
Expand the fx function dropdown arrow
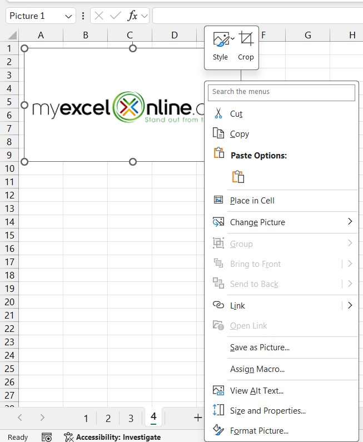(145, 16)
